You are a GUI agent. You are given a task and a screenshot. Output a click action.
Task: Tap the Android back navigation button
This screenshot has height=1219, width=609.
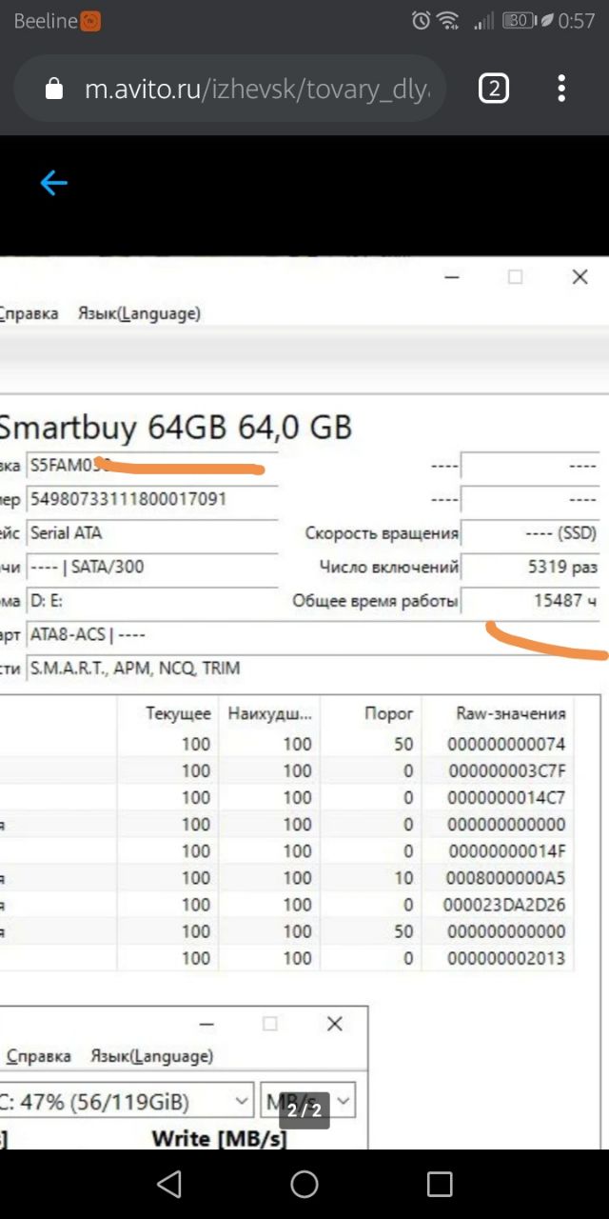point(169,1184)
